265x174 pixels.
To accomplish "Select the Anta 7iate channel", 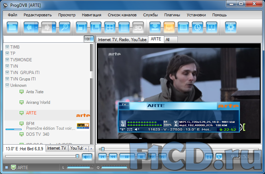I will (35, 92).
